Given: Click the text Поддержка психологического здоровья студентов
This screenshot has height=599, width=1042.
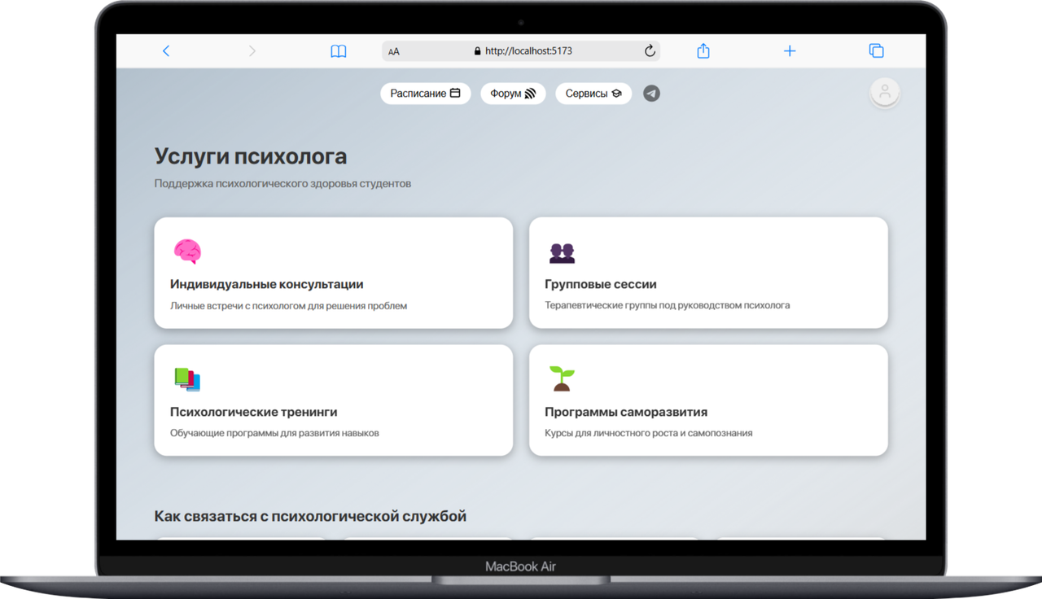Looking at the screenshot, I should pyautogui.click(x=282, y=184).
